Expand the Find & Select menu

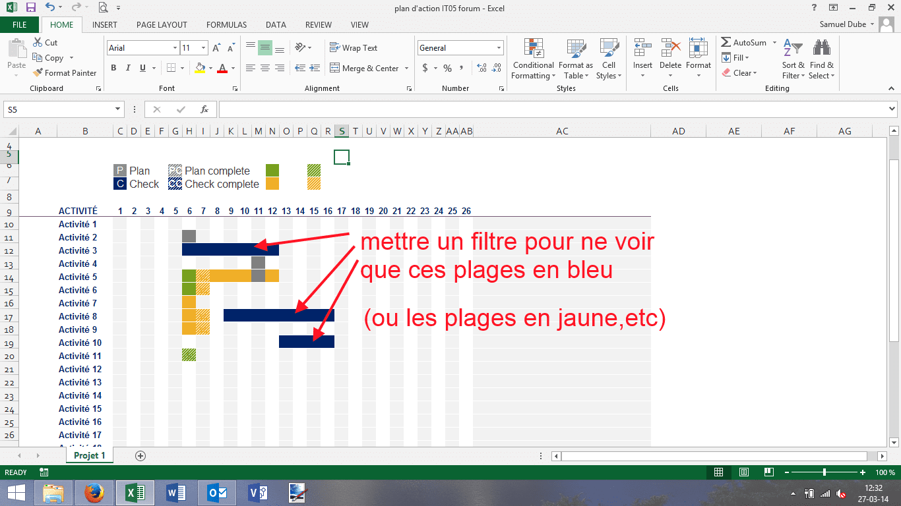822,59
